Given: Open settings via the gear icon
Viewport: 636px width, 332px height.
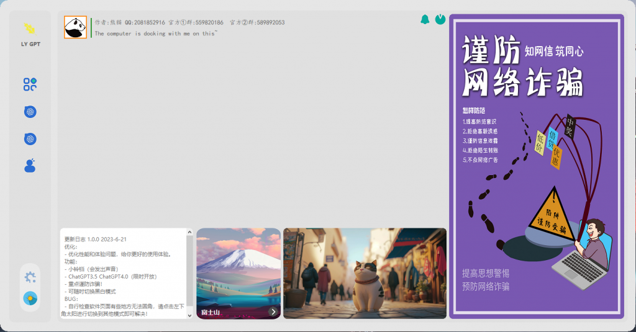Looking at the screenshot, I should click(30, 277).
